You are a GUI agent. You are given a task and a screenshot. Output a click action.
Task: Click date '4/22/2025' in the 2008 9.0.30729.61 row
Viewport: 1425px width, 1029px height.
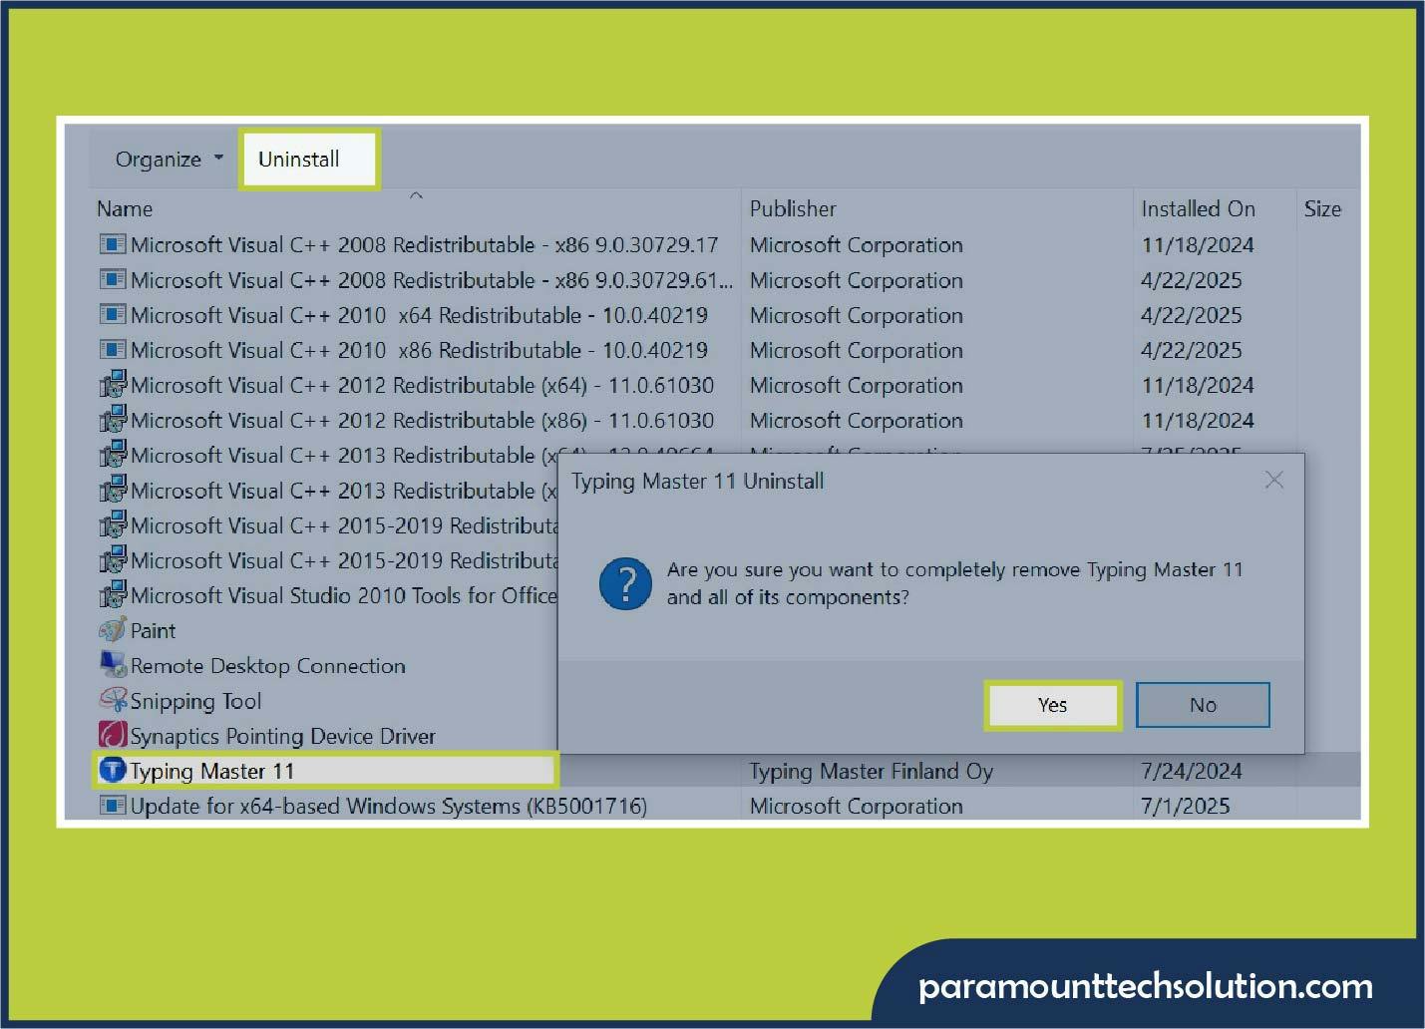click(x=1191, y=280)
